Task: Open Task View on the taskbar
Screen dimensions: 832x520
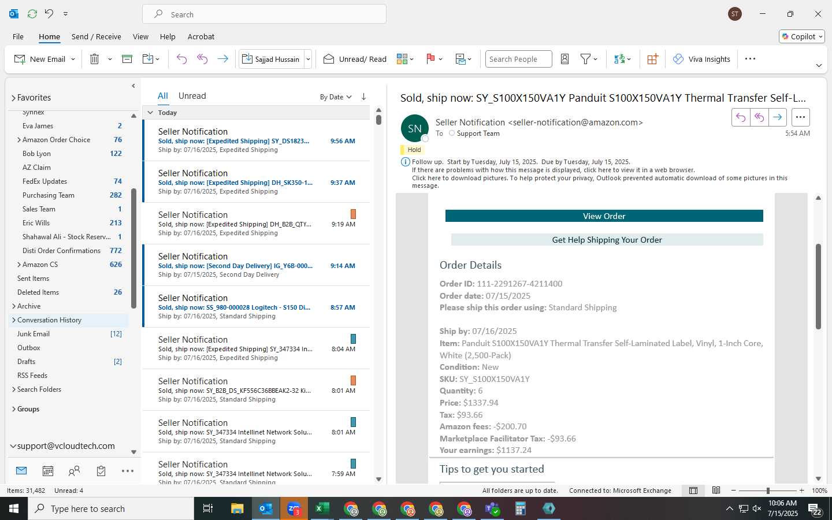Action: 208,508
